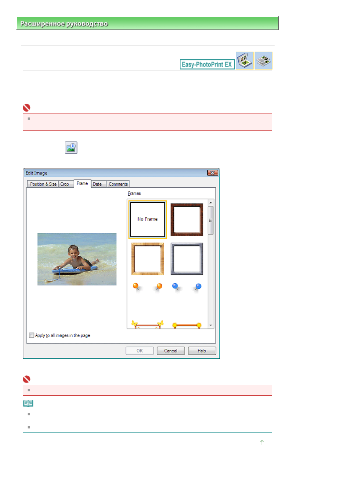The width and height of the screenshot is (347, 491).
Task: Close the Edit Image dialog
Action: click(x=213, y=173)
